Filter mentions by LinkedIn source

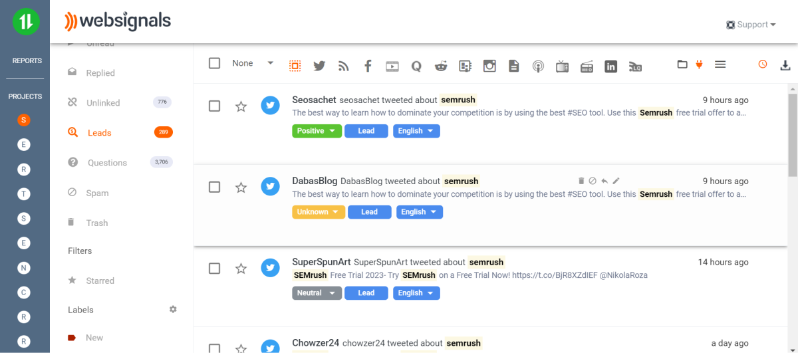pos(611,66)
